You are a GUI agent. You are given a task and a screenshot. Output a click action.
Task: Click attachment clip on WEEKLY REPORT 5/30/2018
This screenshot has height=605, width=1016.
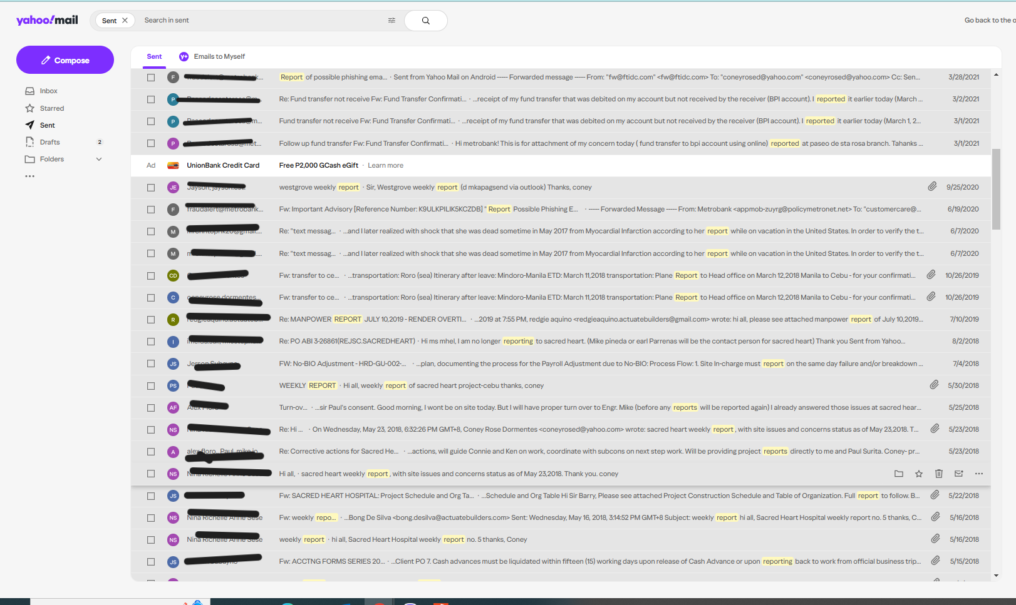pyautogui.click(x=934, y=385)
